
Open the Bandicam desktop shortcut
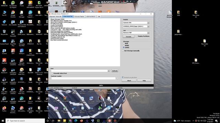pyautogui.click(x=4, y=71)
